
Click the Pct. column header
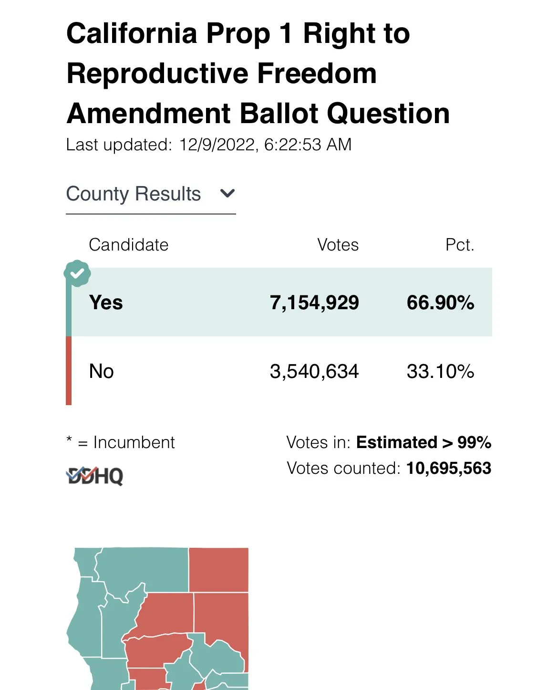pos(459,245)
